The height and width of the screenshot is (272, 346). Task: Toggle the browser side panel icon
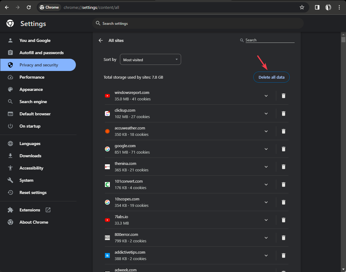[x=317, y=7]
